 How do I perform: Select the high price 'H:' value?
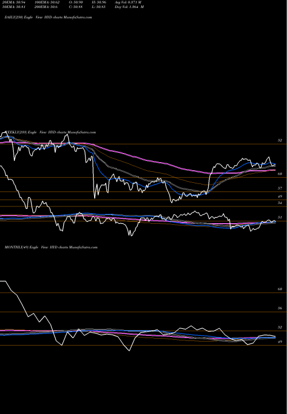(x=99, y=2)
